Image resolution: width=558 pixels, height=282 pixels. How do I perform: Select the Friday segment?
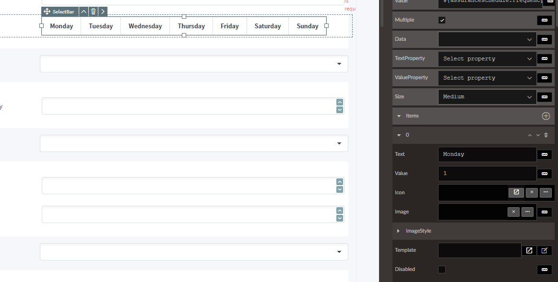click(229, 26)
